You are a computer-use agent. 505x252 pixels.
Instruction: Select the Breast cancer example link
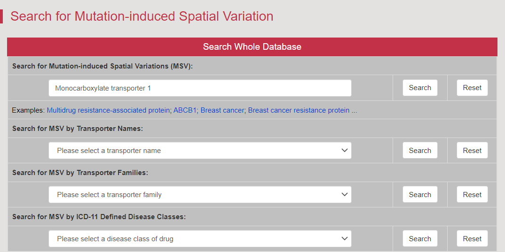[222, 110]
